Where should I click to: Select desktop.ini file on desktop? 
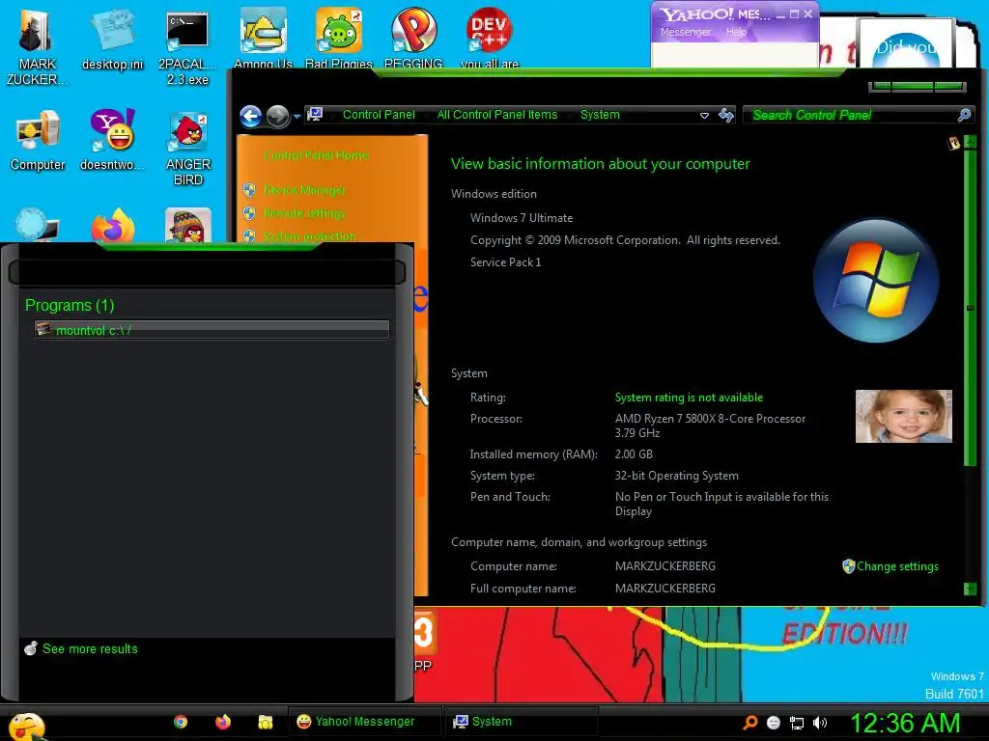[112, 40]
